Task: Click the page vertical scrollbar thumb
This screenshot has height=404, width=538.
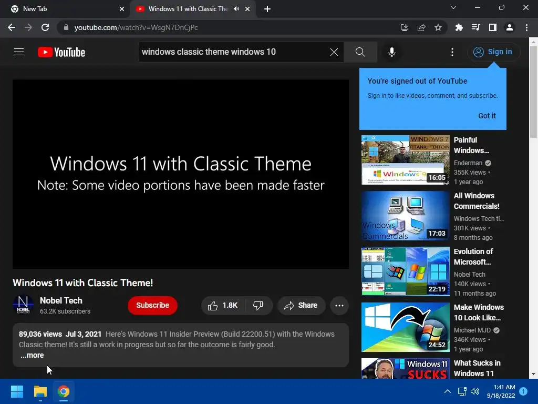Action: [x=533, y=92]
